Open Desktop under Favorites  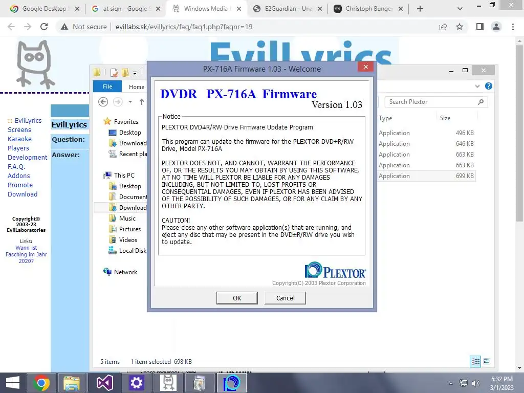(x=129, y=133)
